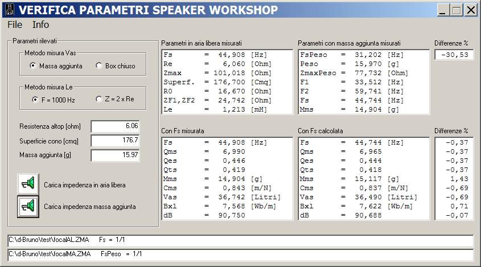Click the Resistenza altop input field
Viewport: 481px width, 267px height.
[115, 126]
